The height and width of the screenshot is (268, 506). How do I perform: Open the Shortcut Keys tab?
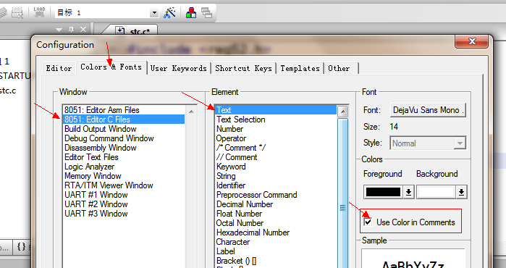tap(243, 68)
